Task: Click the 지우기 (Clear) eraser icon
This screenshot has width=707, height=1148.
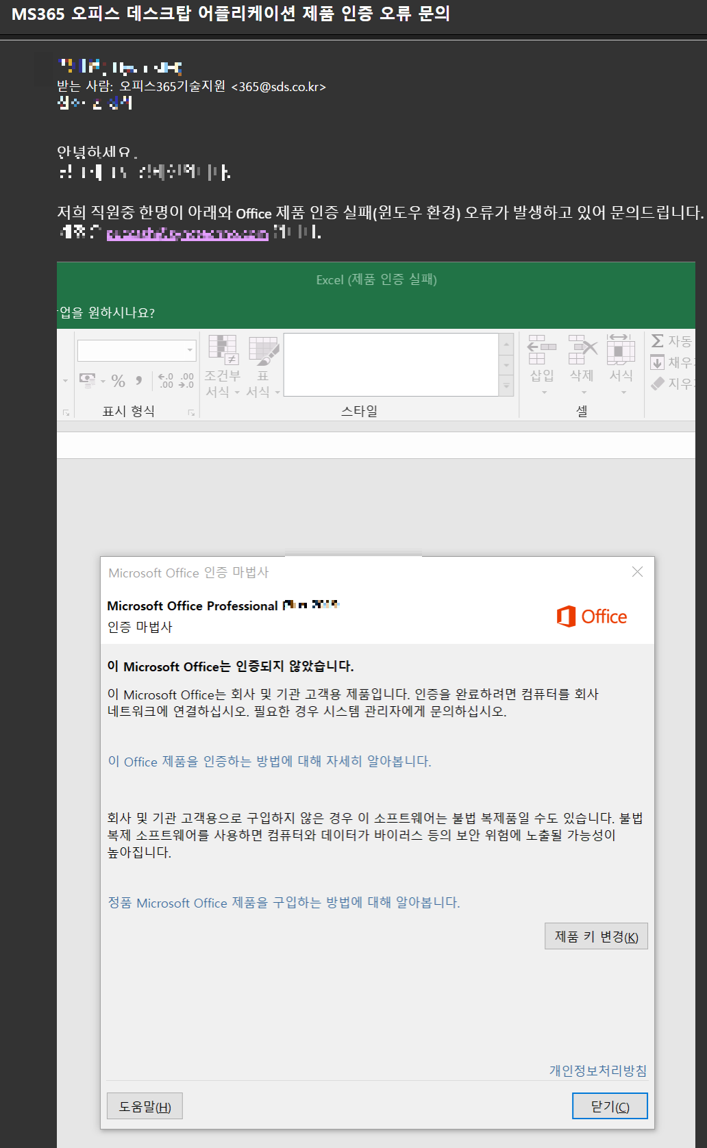Action: click(x=658, y=384)
